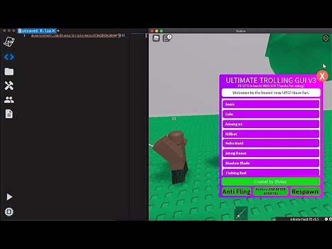Select the Neko Maid script

coord(271,143)
